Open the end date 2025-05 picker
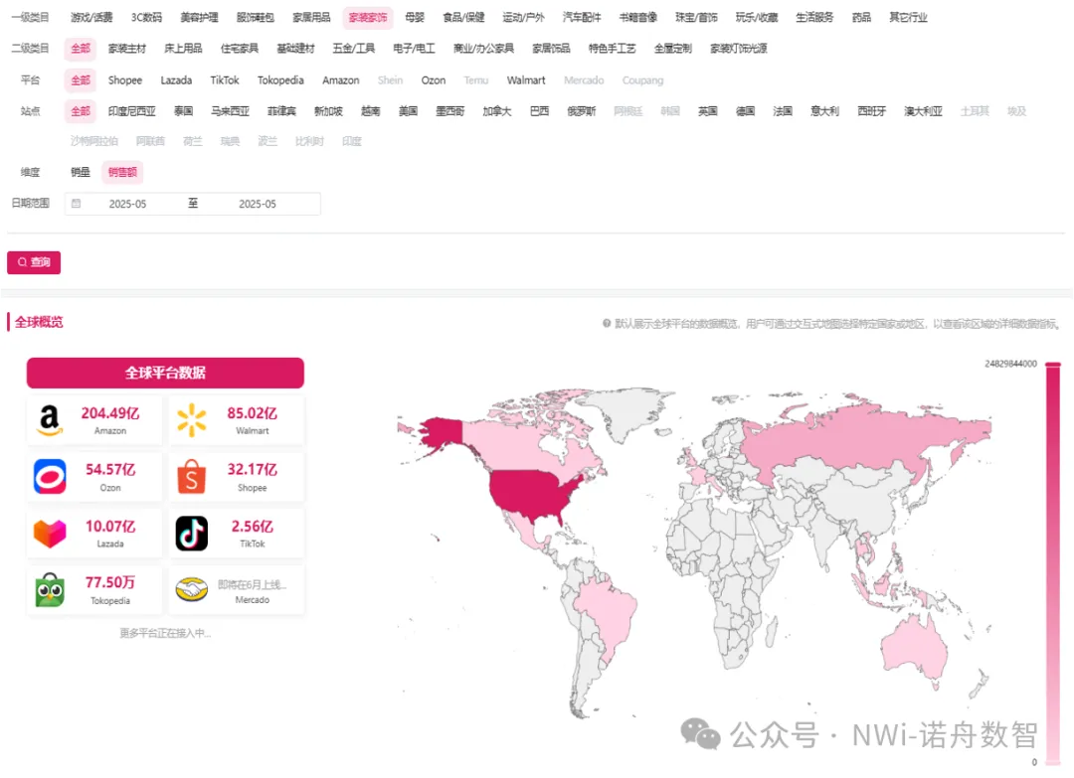 tap(258, 204)
